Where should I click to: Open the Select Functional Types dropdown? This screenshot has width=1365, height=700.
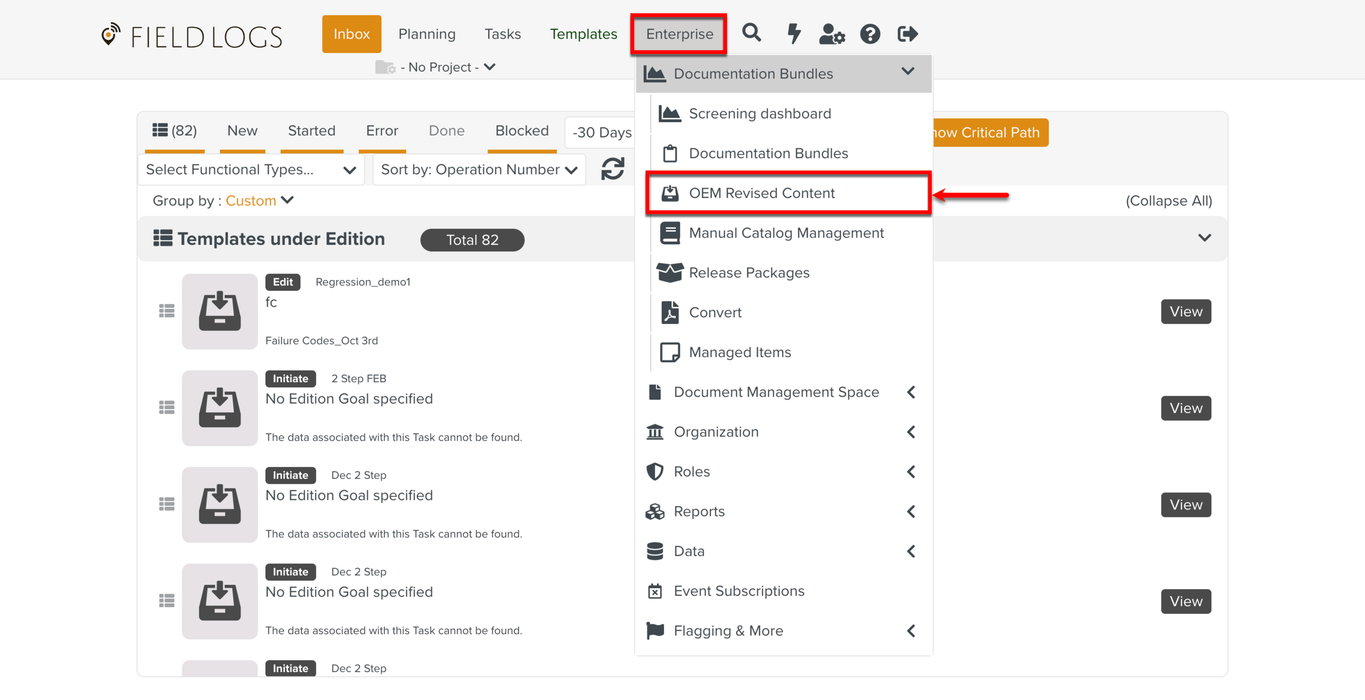click(x=251, y=170)
